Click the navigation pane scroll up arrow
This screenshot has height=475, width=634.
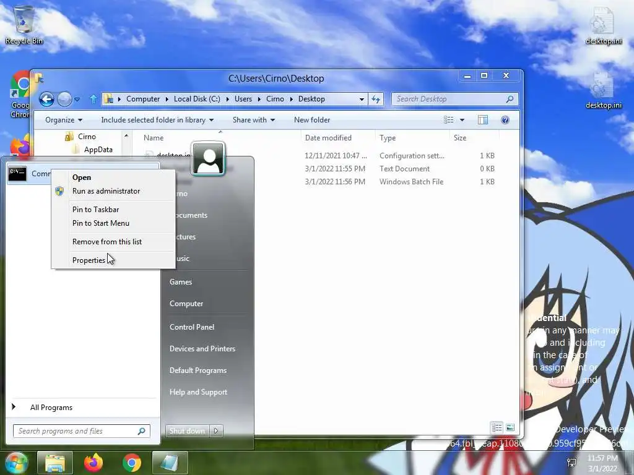tap(126, 136)
